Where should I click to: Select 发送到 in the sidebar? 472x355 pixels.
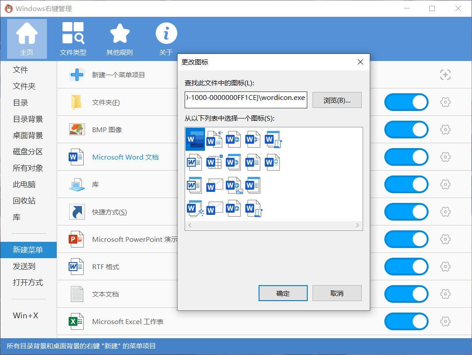24,266
